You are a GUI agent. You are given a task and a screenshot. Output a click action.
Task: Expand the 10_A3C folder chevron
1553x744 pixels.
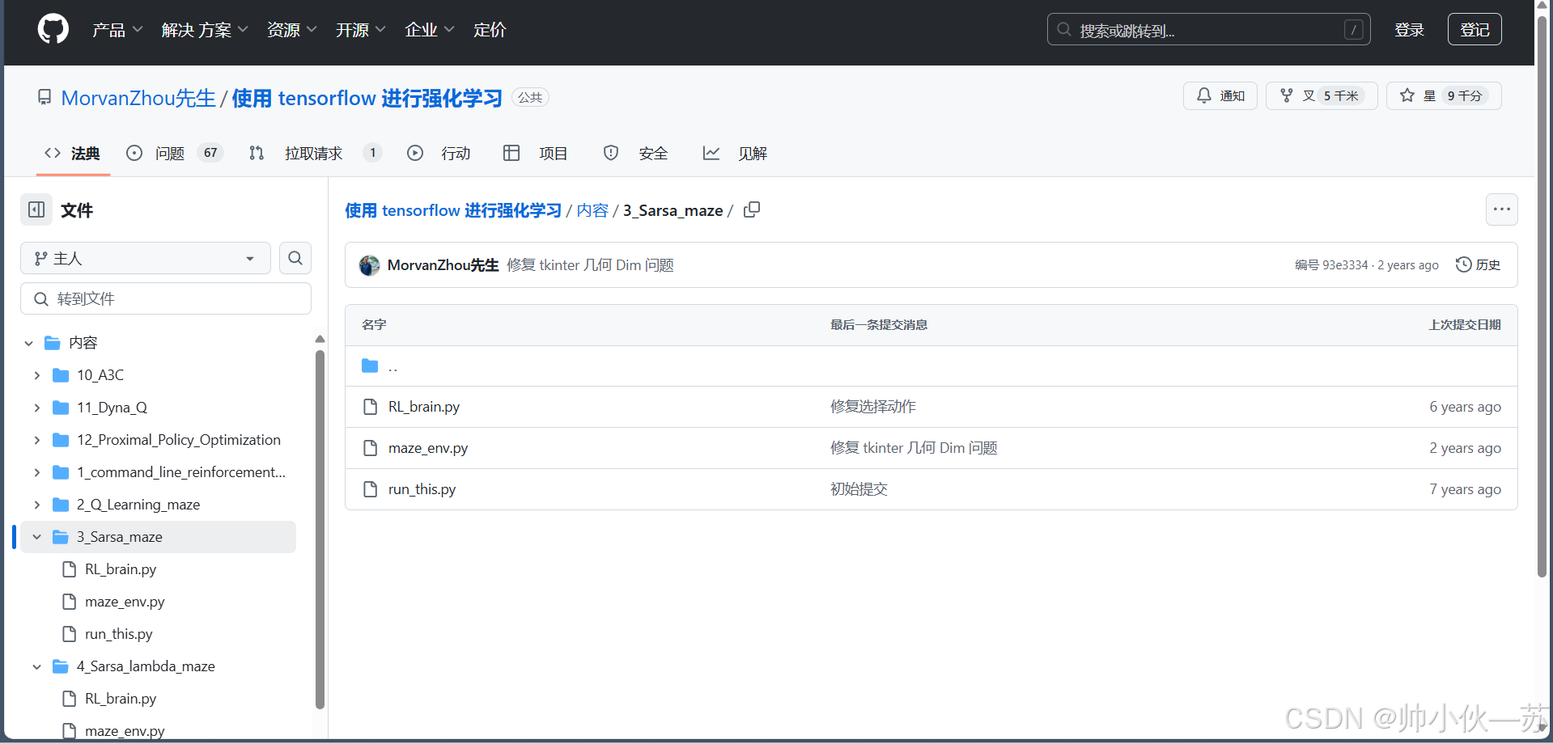pyautogui.click(x=37, y=375)
